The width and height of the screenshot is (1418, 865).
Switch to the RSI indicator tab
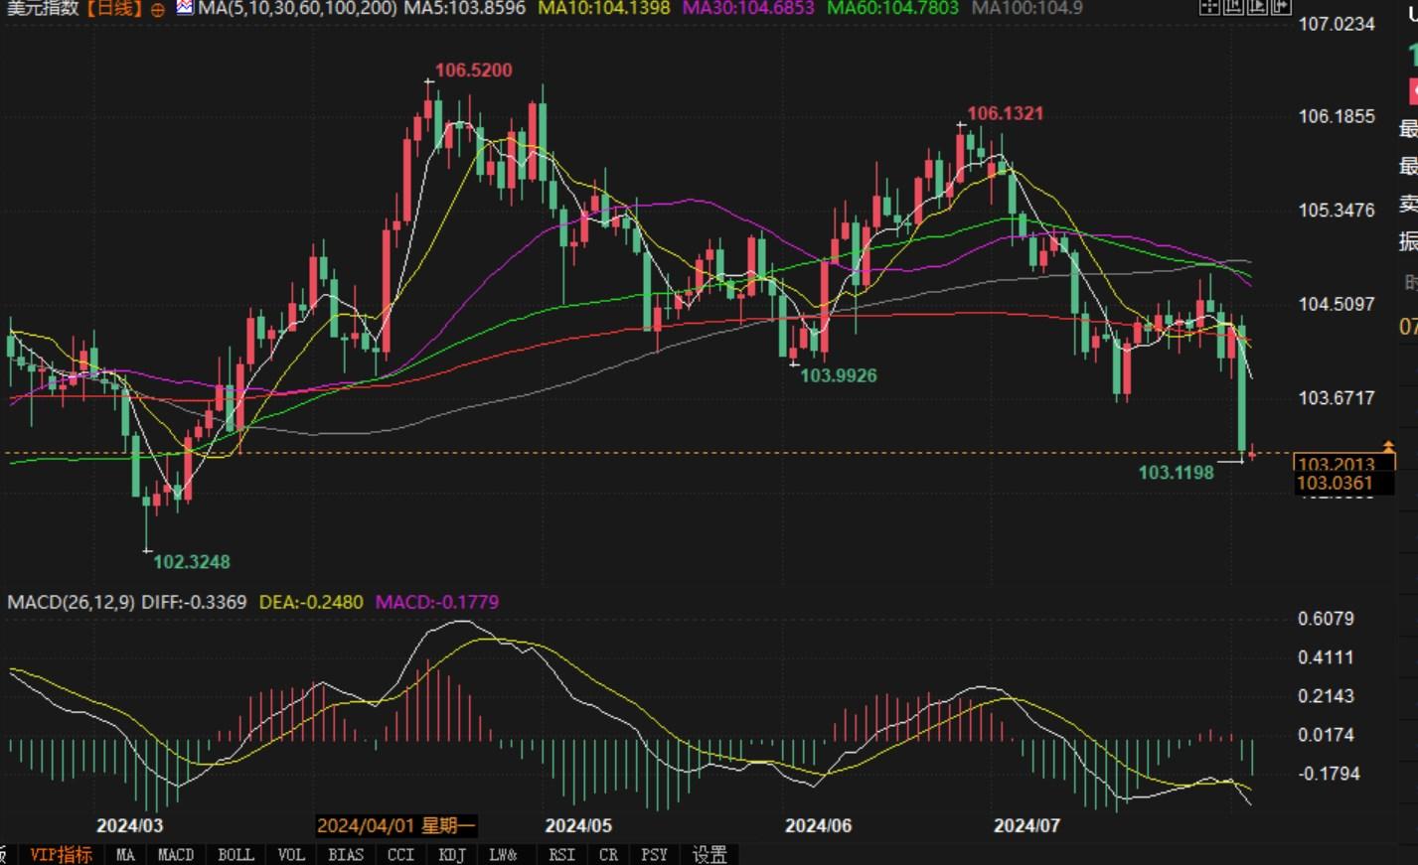coord(561,854)
